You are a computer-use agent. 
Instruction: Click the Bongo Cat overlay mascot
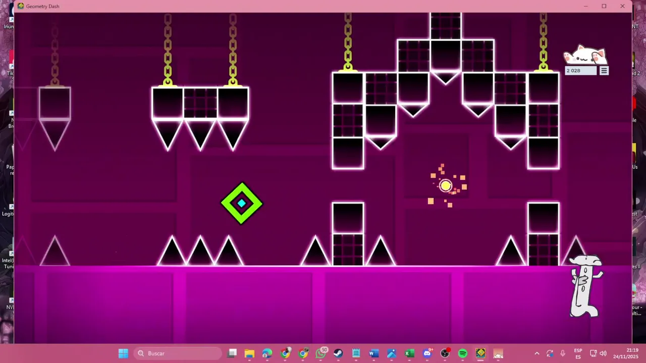coord(585,55)
